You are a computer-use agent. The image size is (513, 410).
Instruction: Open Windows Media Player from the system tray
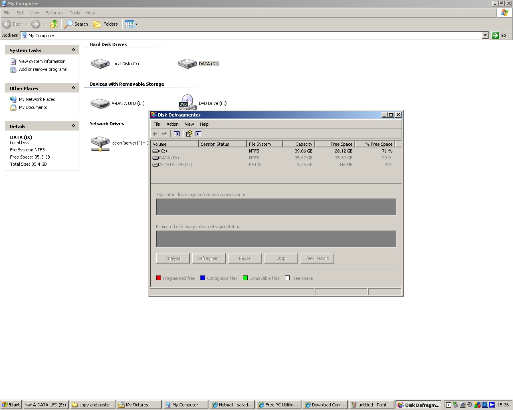click(x=492, y=405)
